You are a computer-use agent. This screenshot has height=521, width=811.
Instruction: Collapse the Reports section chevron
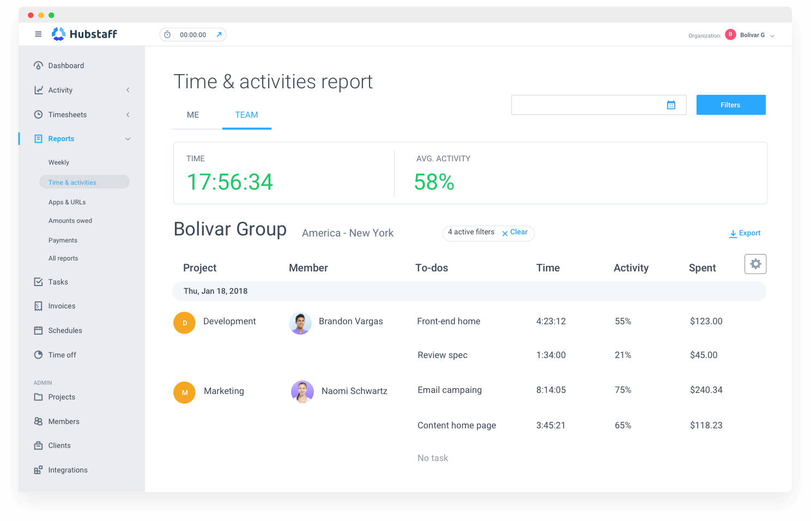pos(128,139)
